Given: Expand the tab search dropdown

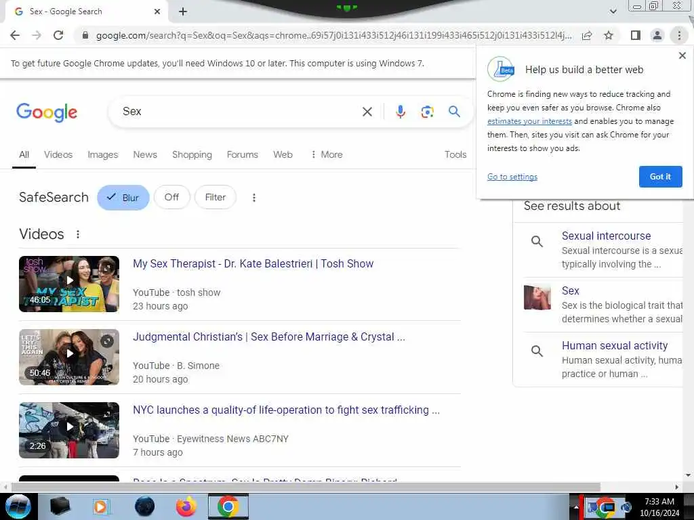Looking at the screenshot, I should [x=613, y=12].
